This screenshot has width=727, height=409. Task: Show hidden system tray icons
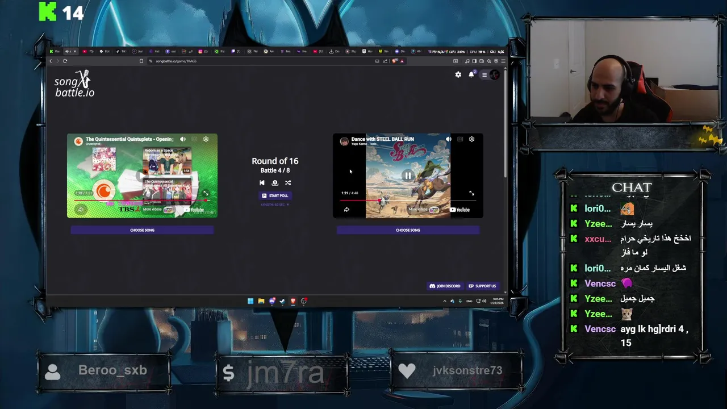click(445, 301)
